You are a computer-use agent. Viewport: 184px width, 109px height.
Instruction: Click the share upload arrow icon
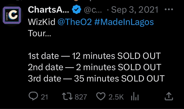point(169,96)
